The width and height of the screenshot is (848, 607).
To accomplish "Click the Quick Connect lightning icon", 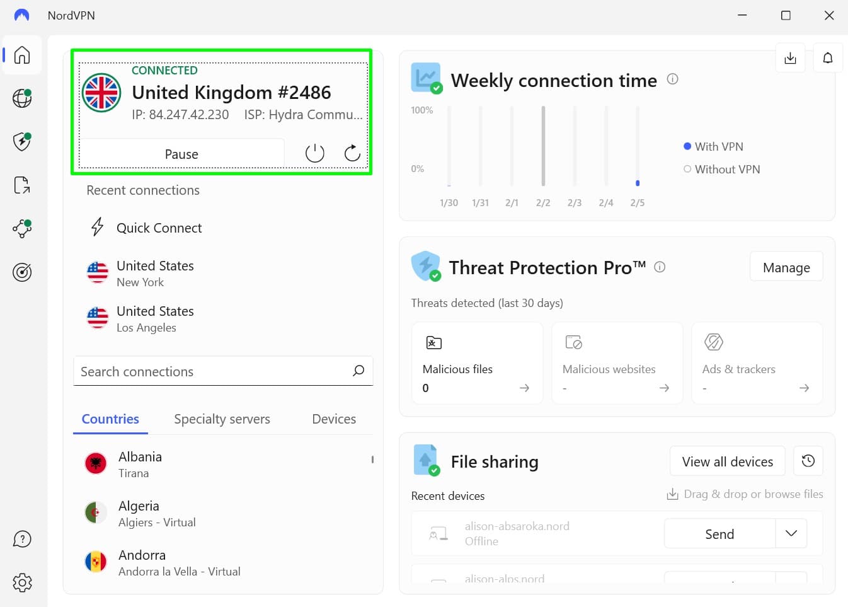I will click(x=97, y=227).
